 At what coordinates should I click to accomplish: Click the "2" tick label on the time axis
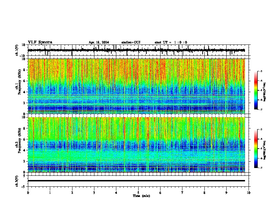tap(72, 193)
